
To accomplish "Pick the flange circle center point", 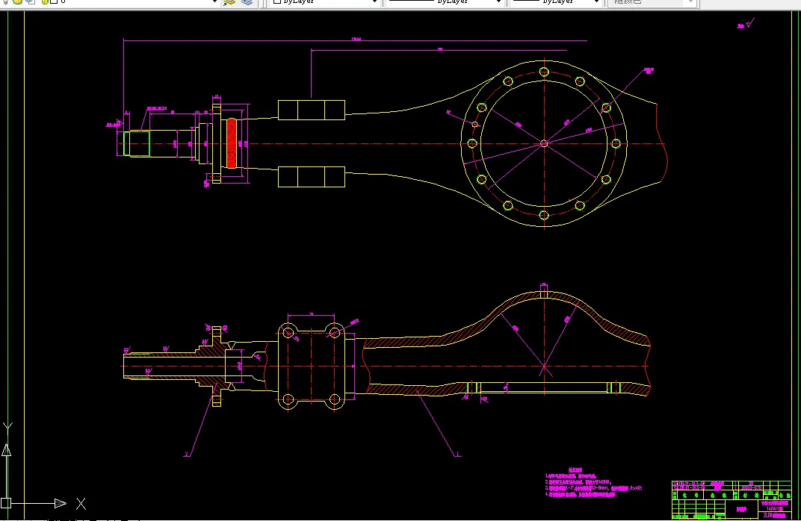I will click(544, 143).
